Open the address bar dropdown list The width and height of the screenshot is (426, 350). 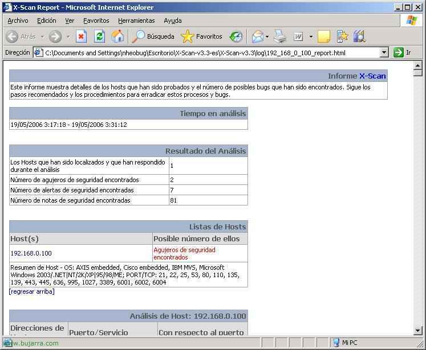click(x=384, y=52)
